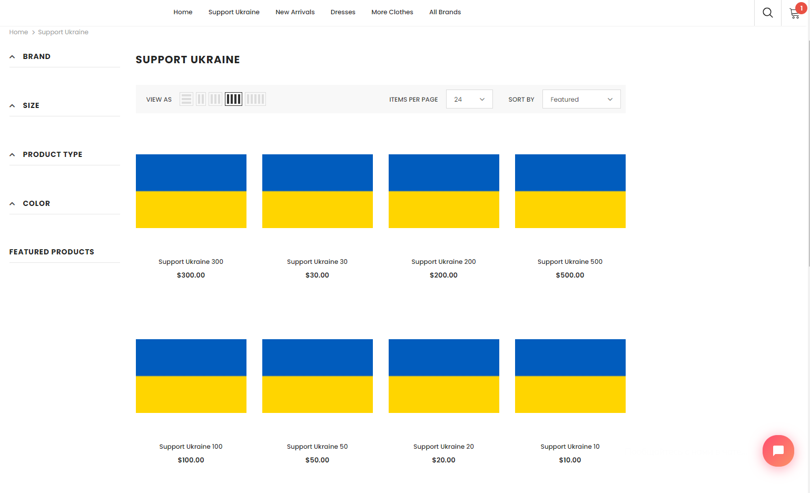
Task: Collapse the Product Type filter section
Action: click(65, 154)
